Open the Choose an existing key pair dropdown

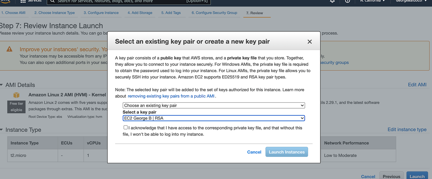click(214, 105)
